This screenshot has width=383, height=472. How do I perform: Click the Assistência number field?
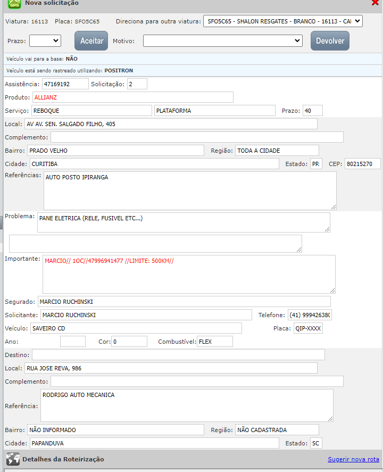point(65,84)
